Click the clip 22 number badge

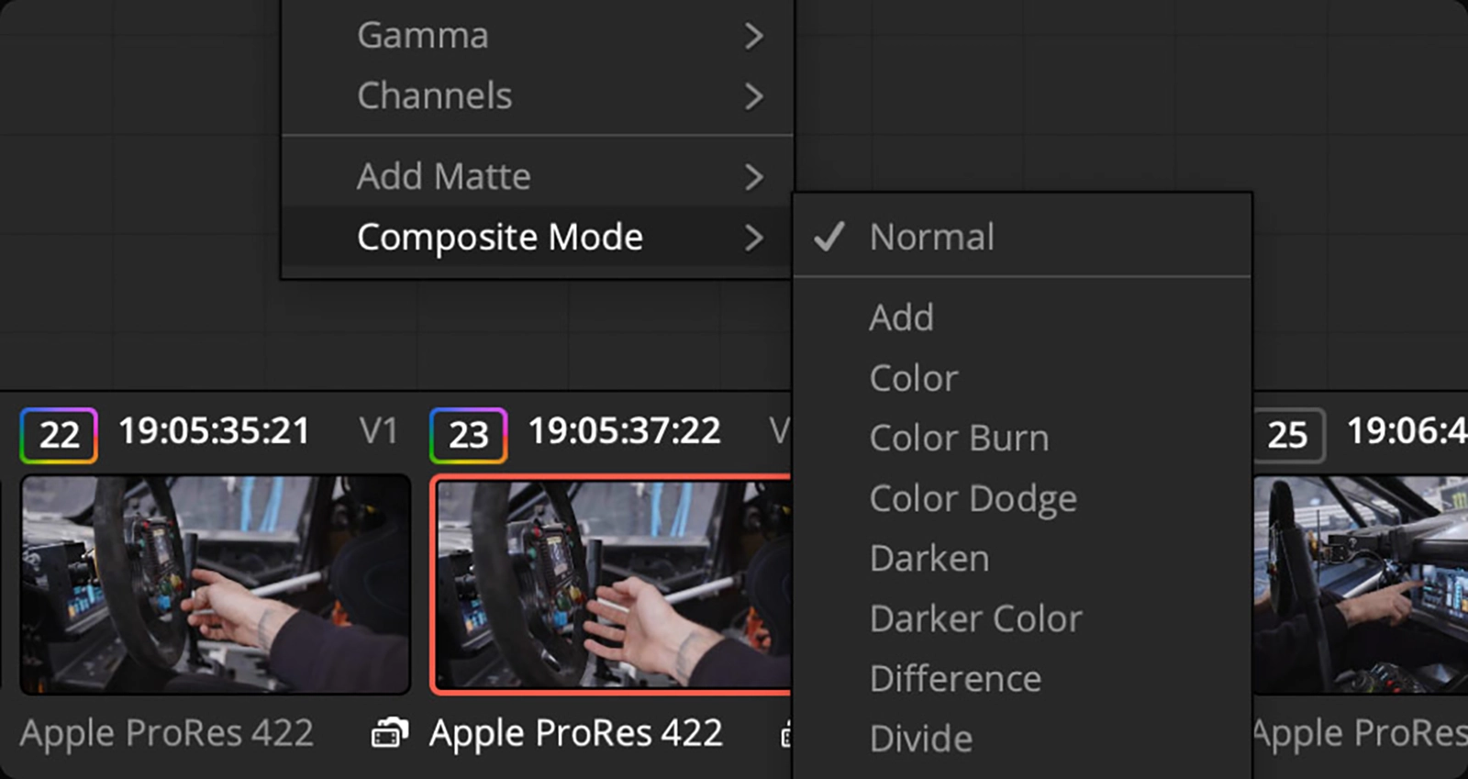(x=59, y=435)
